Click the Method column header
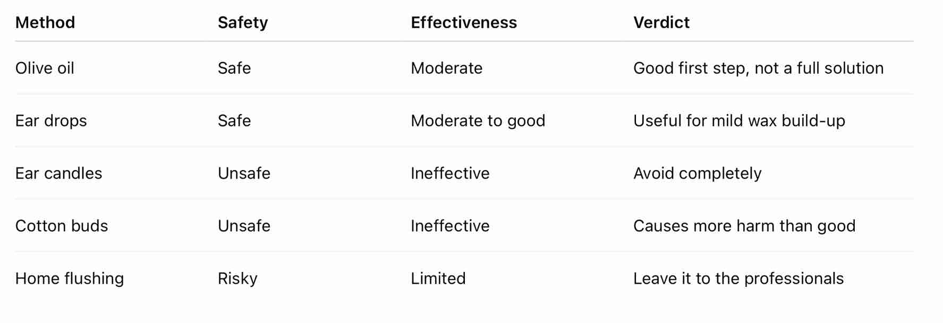Viewport: 943px width, 323px height. [x=45, y=22]
